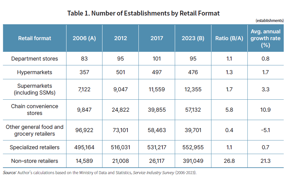Select Department stores 2017 value 101
286x178 pixels.
[157, 59]
